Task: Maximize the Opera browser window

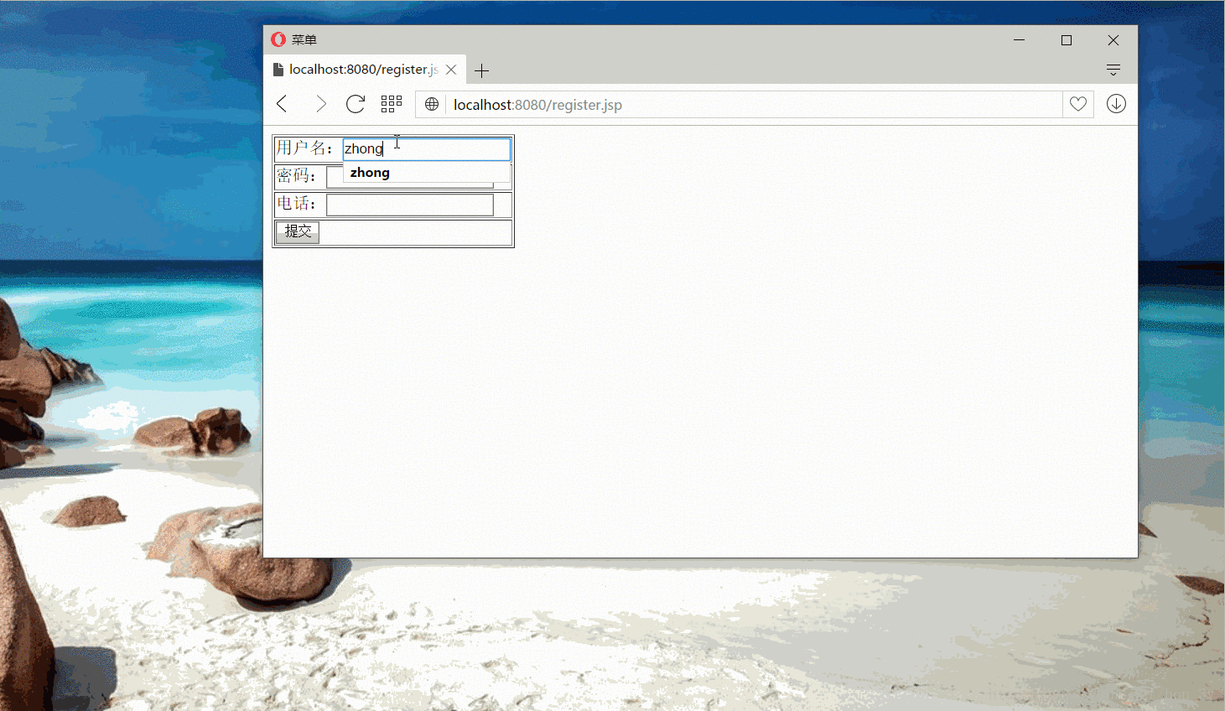Action: tap(1067, 39)
